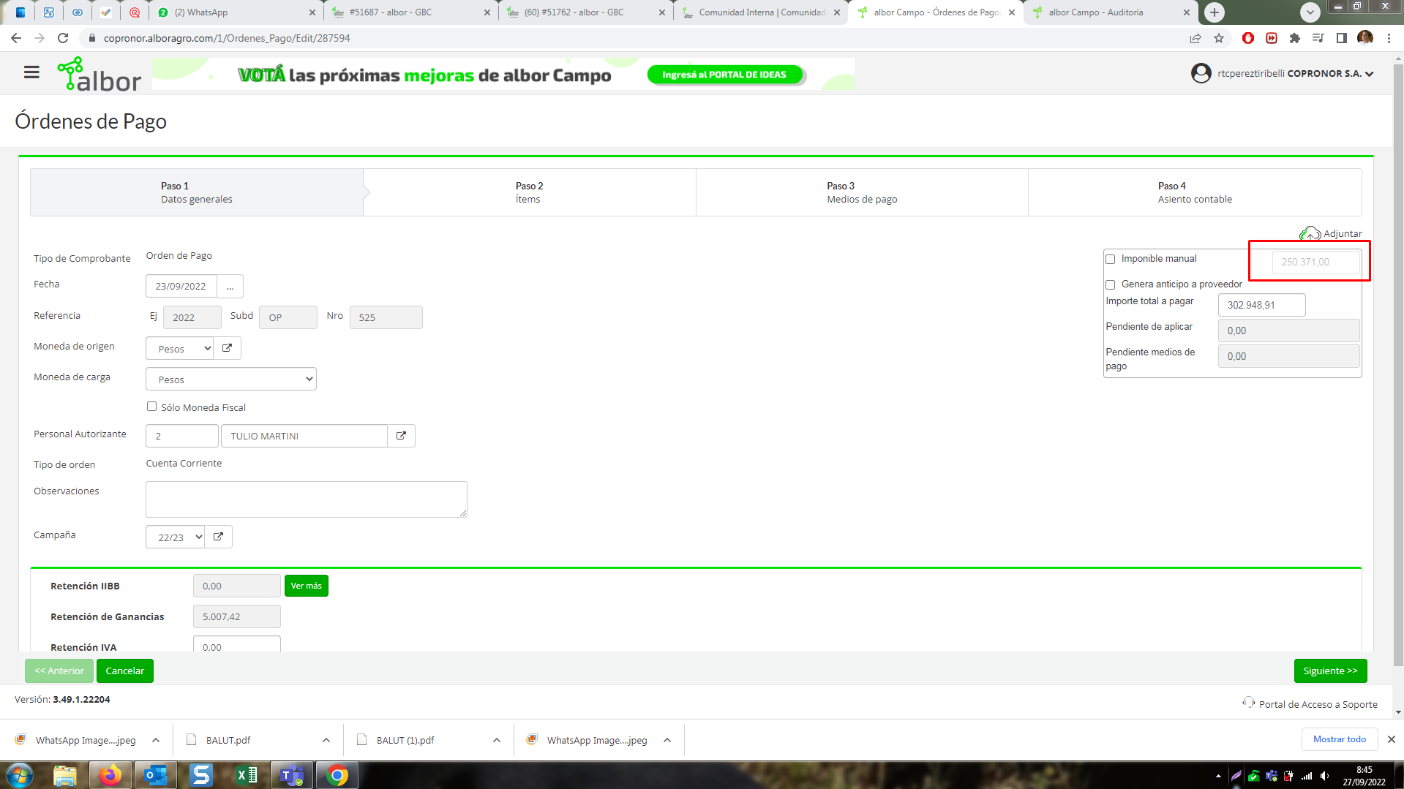Click the Importe total a pagar field
The width and height of the screenshot is (1404, 789).
[x=1261, y=305]
